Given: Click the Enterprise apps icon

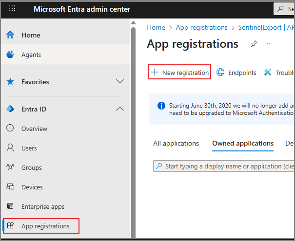Looking at the screenshot, I should coord(10,206).
